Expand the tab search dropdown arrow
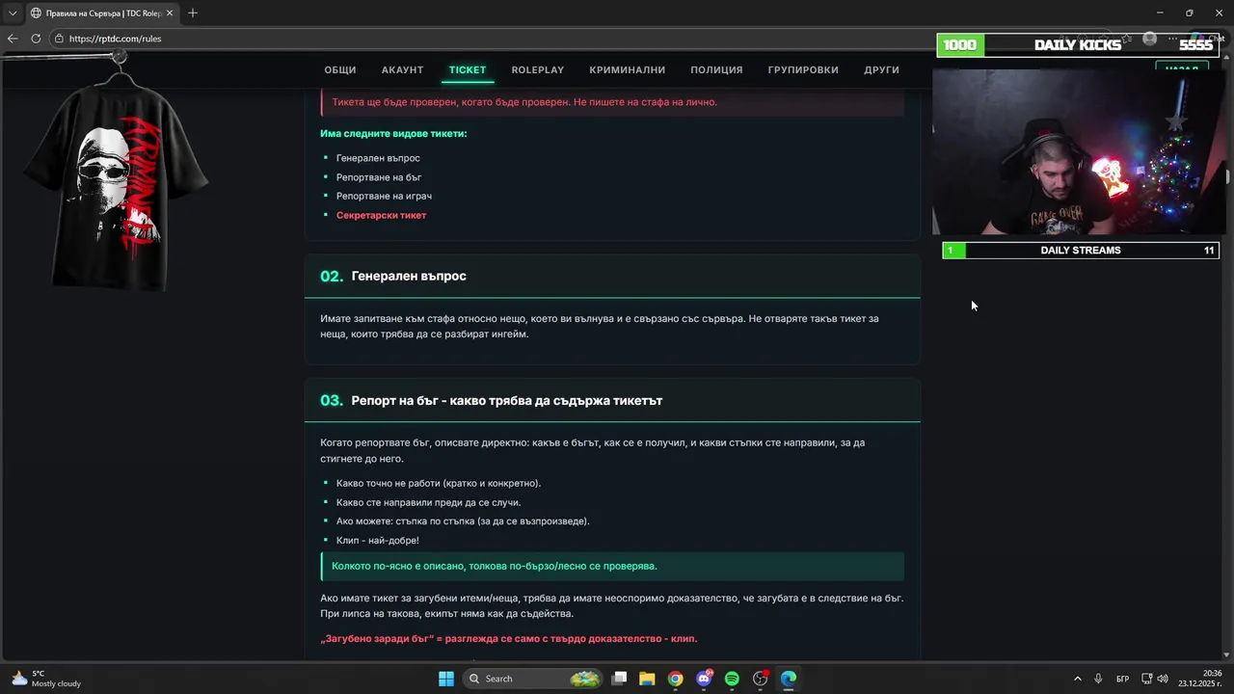 pos(13,13)
